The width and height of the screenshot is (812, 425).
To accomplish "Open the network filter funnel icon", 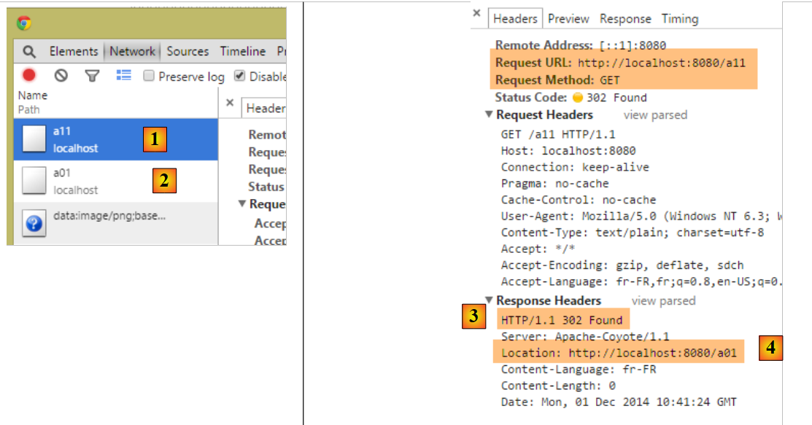I will click(92, 75).
